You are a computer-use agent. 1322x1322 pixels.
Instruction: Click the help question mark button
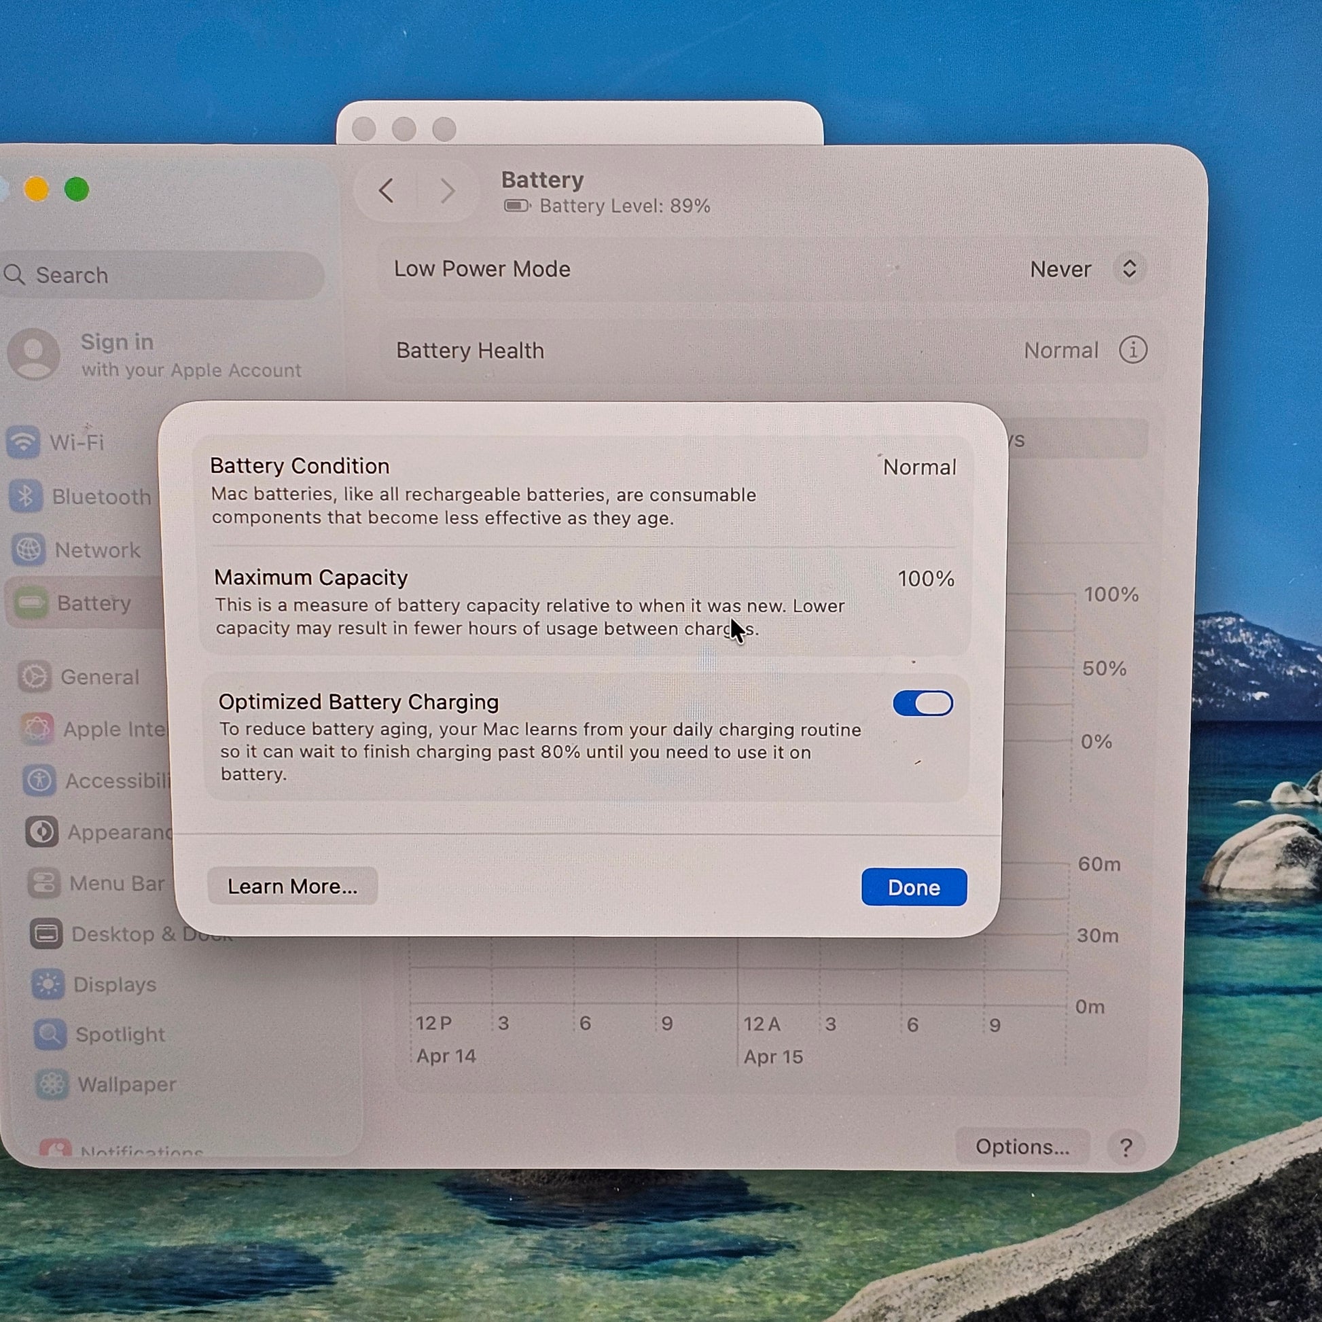[x=1126, y=1147]
